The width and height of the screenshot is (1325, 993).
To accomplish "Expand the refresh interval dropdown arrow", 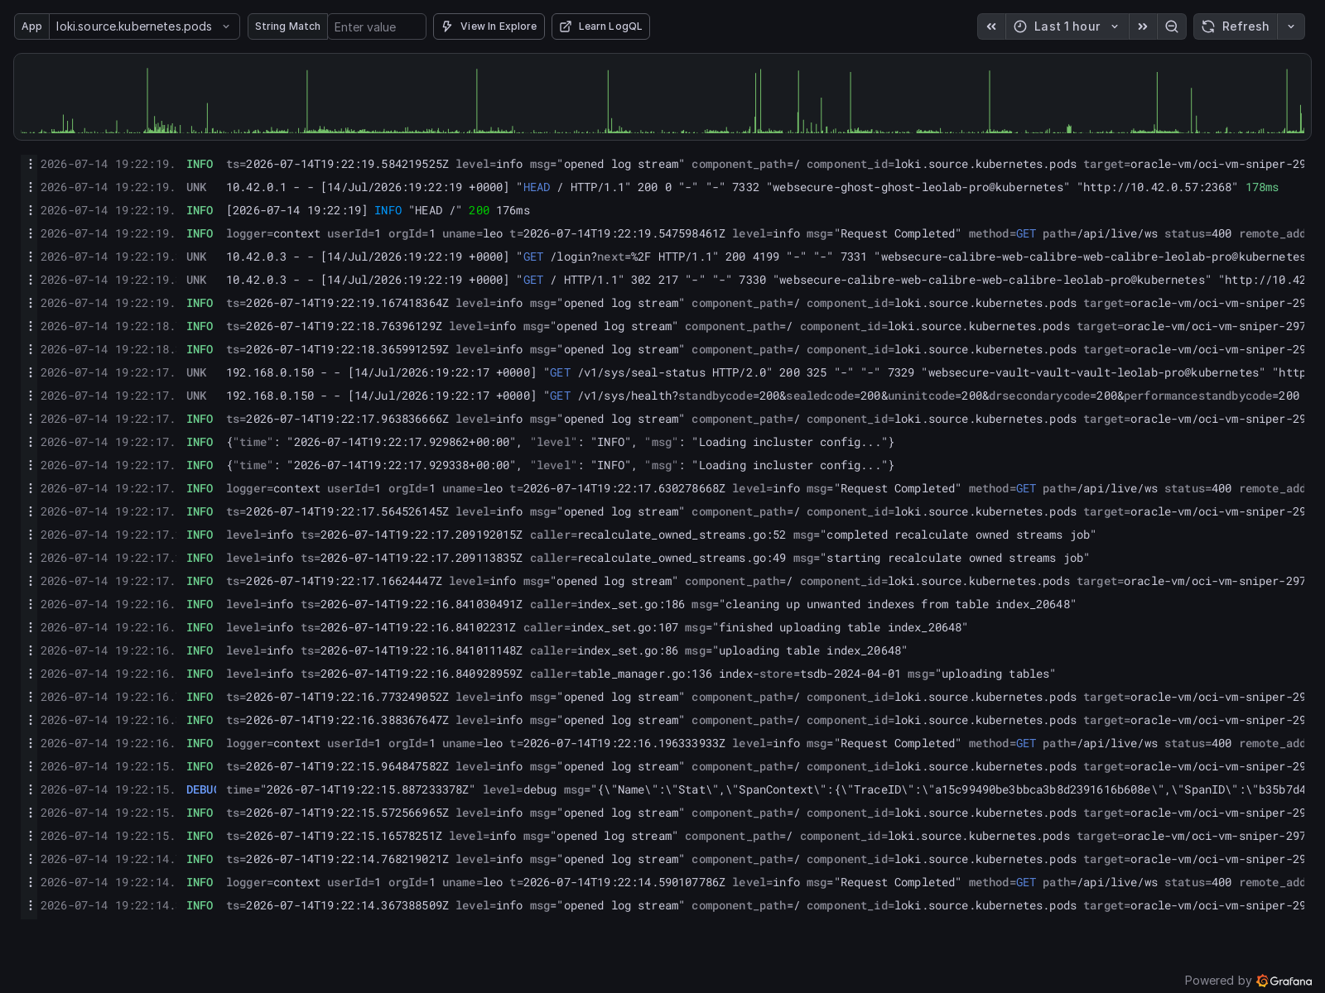I will 1291,26.
